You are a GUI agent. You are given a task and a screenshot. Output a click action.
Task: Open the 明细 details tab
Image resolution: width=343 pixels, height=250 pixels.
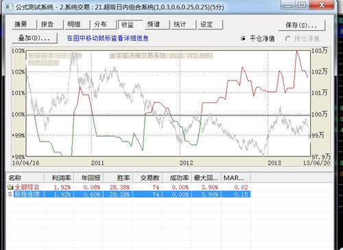[78, 24]
